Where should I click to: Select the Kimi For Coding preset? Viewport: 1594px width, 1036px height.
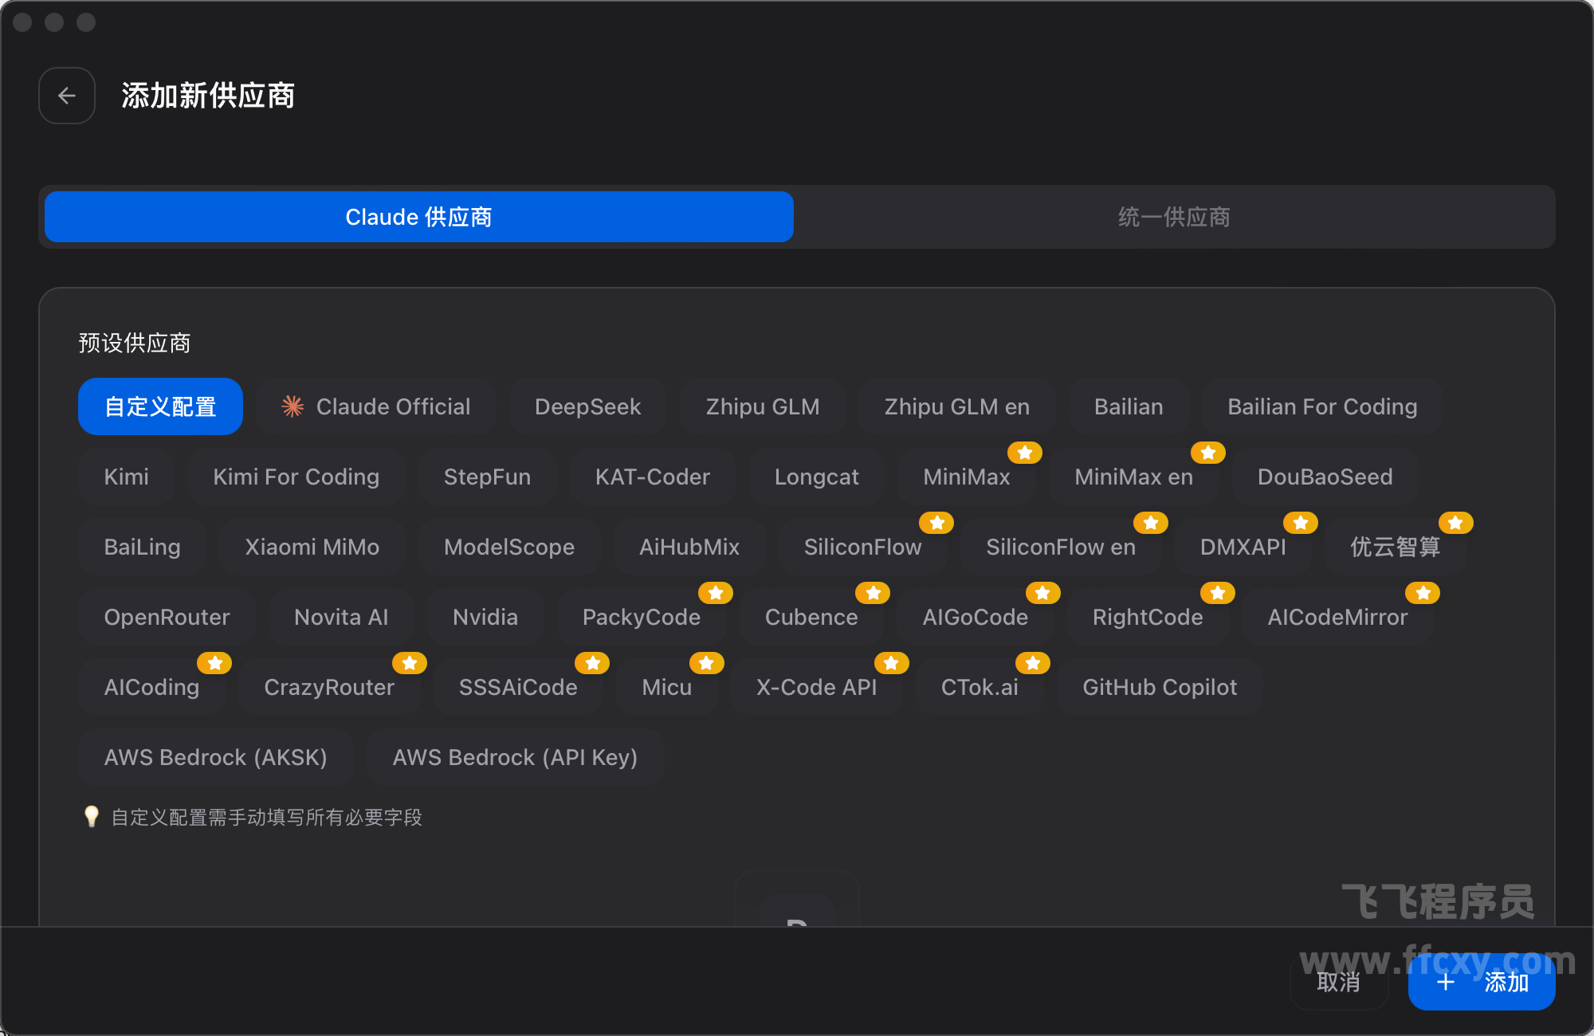point(296,477)
